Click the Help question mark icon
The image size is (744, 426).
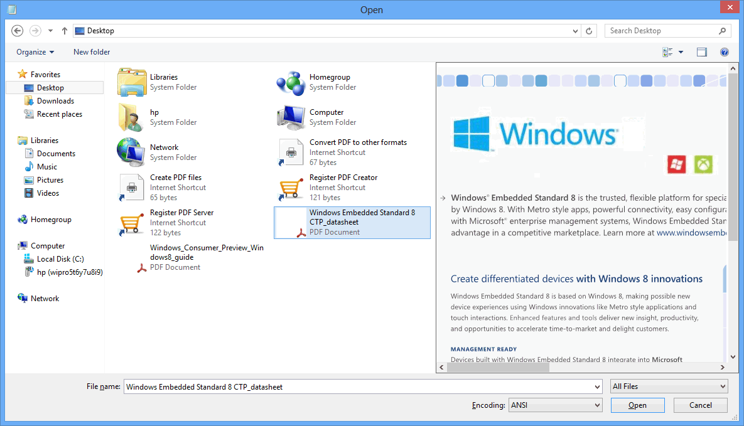pos(725,52)
